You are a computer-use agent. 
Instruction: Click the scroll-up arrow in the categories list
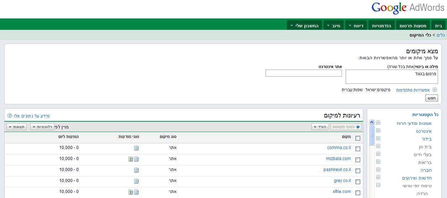click(x=372, y=122)
